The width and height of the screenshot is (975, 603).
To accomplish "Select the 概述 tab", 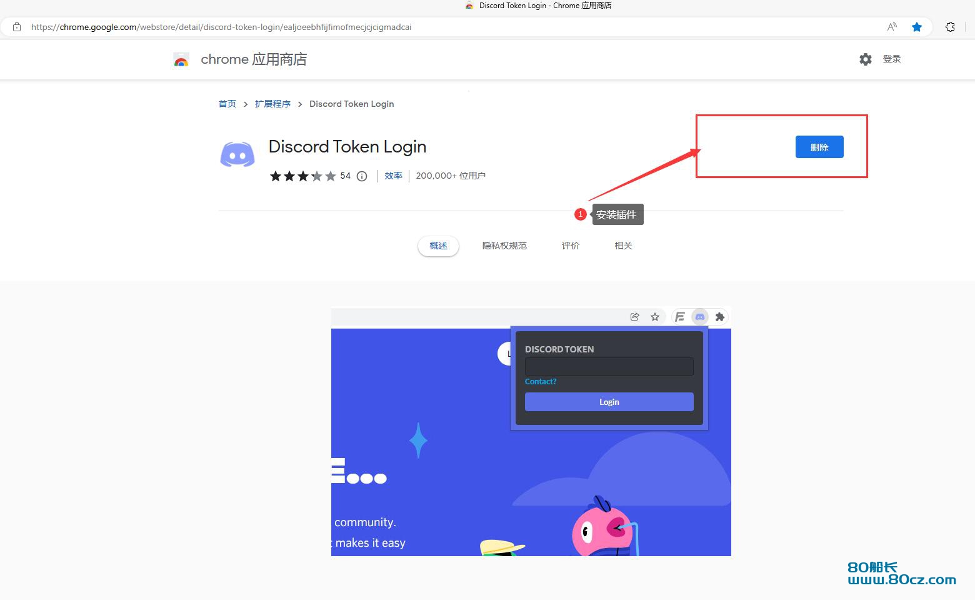I will [x=438, y=246].
